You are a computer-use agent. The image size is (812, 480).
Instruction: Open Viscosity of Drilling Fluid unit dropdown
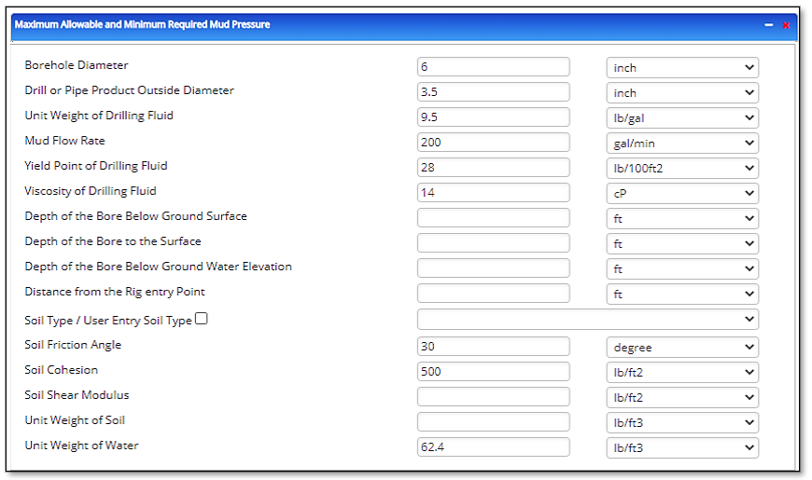(x=682, y=193)
